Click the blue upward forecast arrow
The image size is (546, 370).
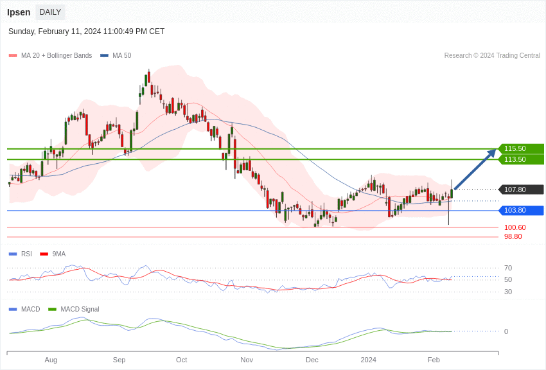pyautogui.click(x=475, y=170)
